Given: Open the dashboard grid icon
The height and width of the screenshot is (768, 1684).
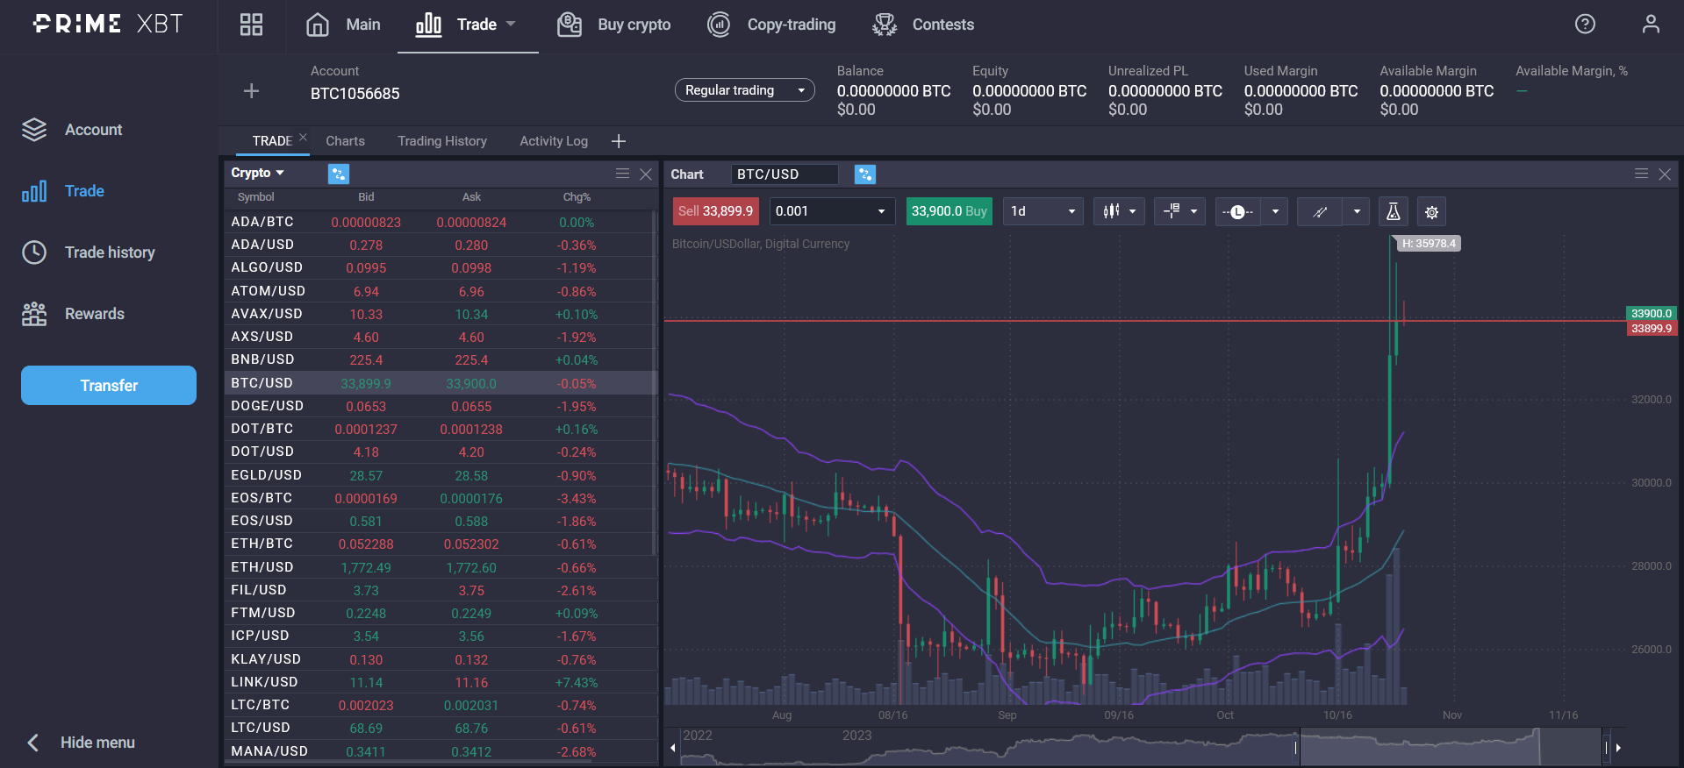Looking at the screenshot, I should [251, 25].
